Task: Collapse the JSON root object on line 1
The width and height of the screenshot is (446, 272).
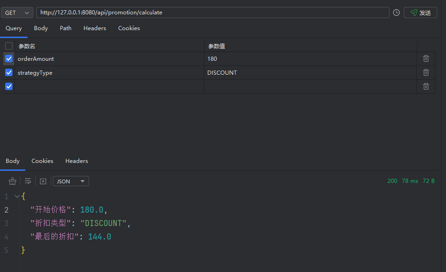Action: 17,196
